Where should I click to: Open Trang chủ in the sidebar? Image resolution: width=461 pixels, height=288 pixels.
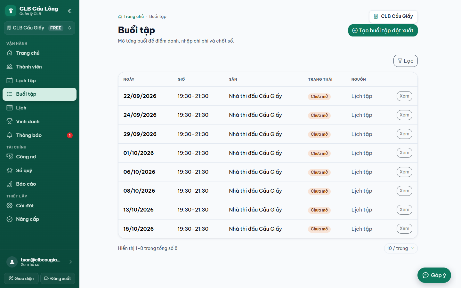tap(39, 53)
